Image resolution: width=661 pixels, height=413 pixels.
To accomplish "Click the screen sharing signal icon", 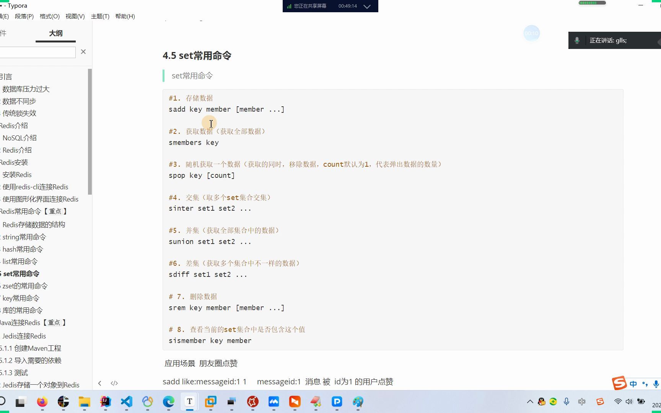I will [289, 6].
